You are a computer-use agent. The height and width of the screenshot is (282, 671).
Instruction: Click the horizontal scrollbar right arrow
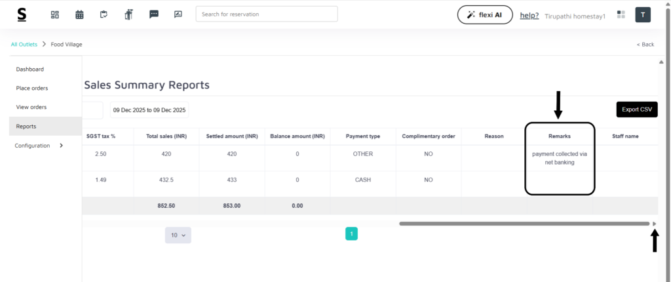pyautogui.click(x=654, y=224)
